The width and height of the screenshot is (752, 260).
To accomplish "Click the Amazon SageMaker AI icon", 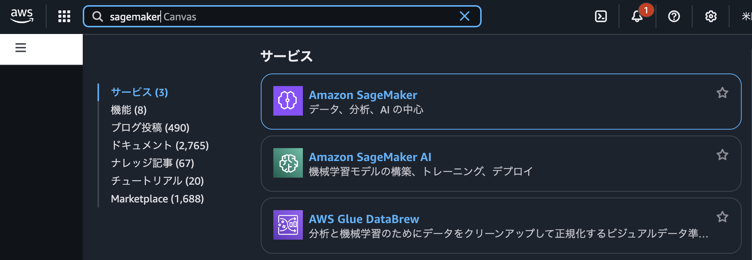I will [x=288, y=163].
